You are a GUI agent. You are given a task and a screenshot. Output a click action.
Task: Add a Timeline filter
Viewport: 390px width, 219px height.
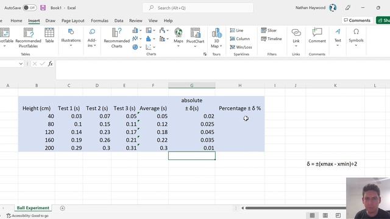(x=271, y=39)
